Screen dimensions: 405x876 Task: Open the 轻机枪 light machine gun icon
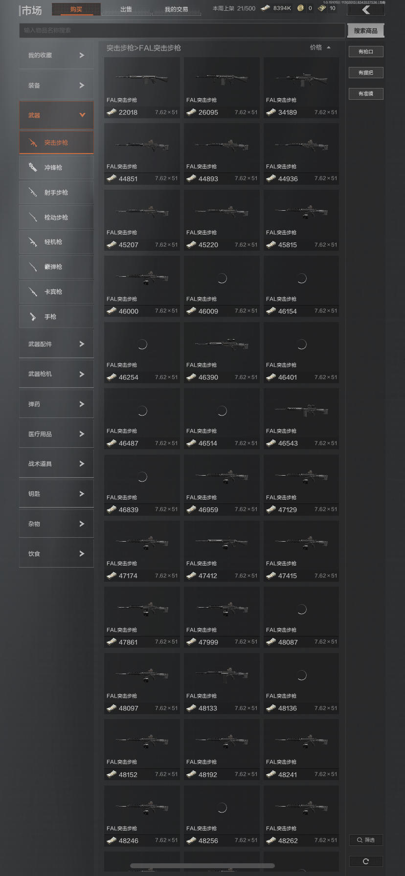coord(33,242)
